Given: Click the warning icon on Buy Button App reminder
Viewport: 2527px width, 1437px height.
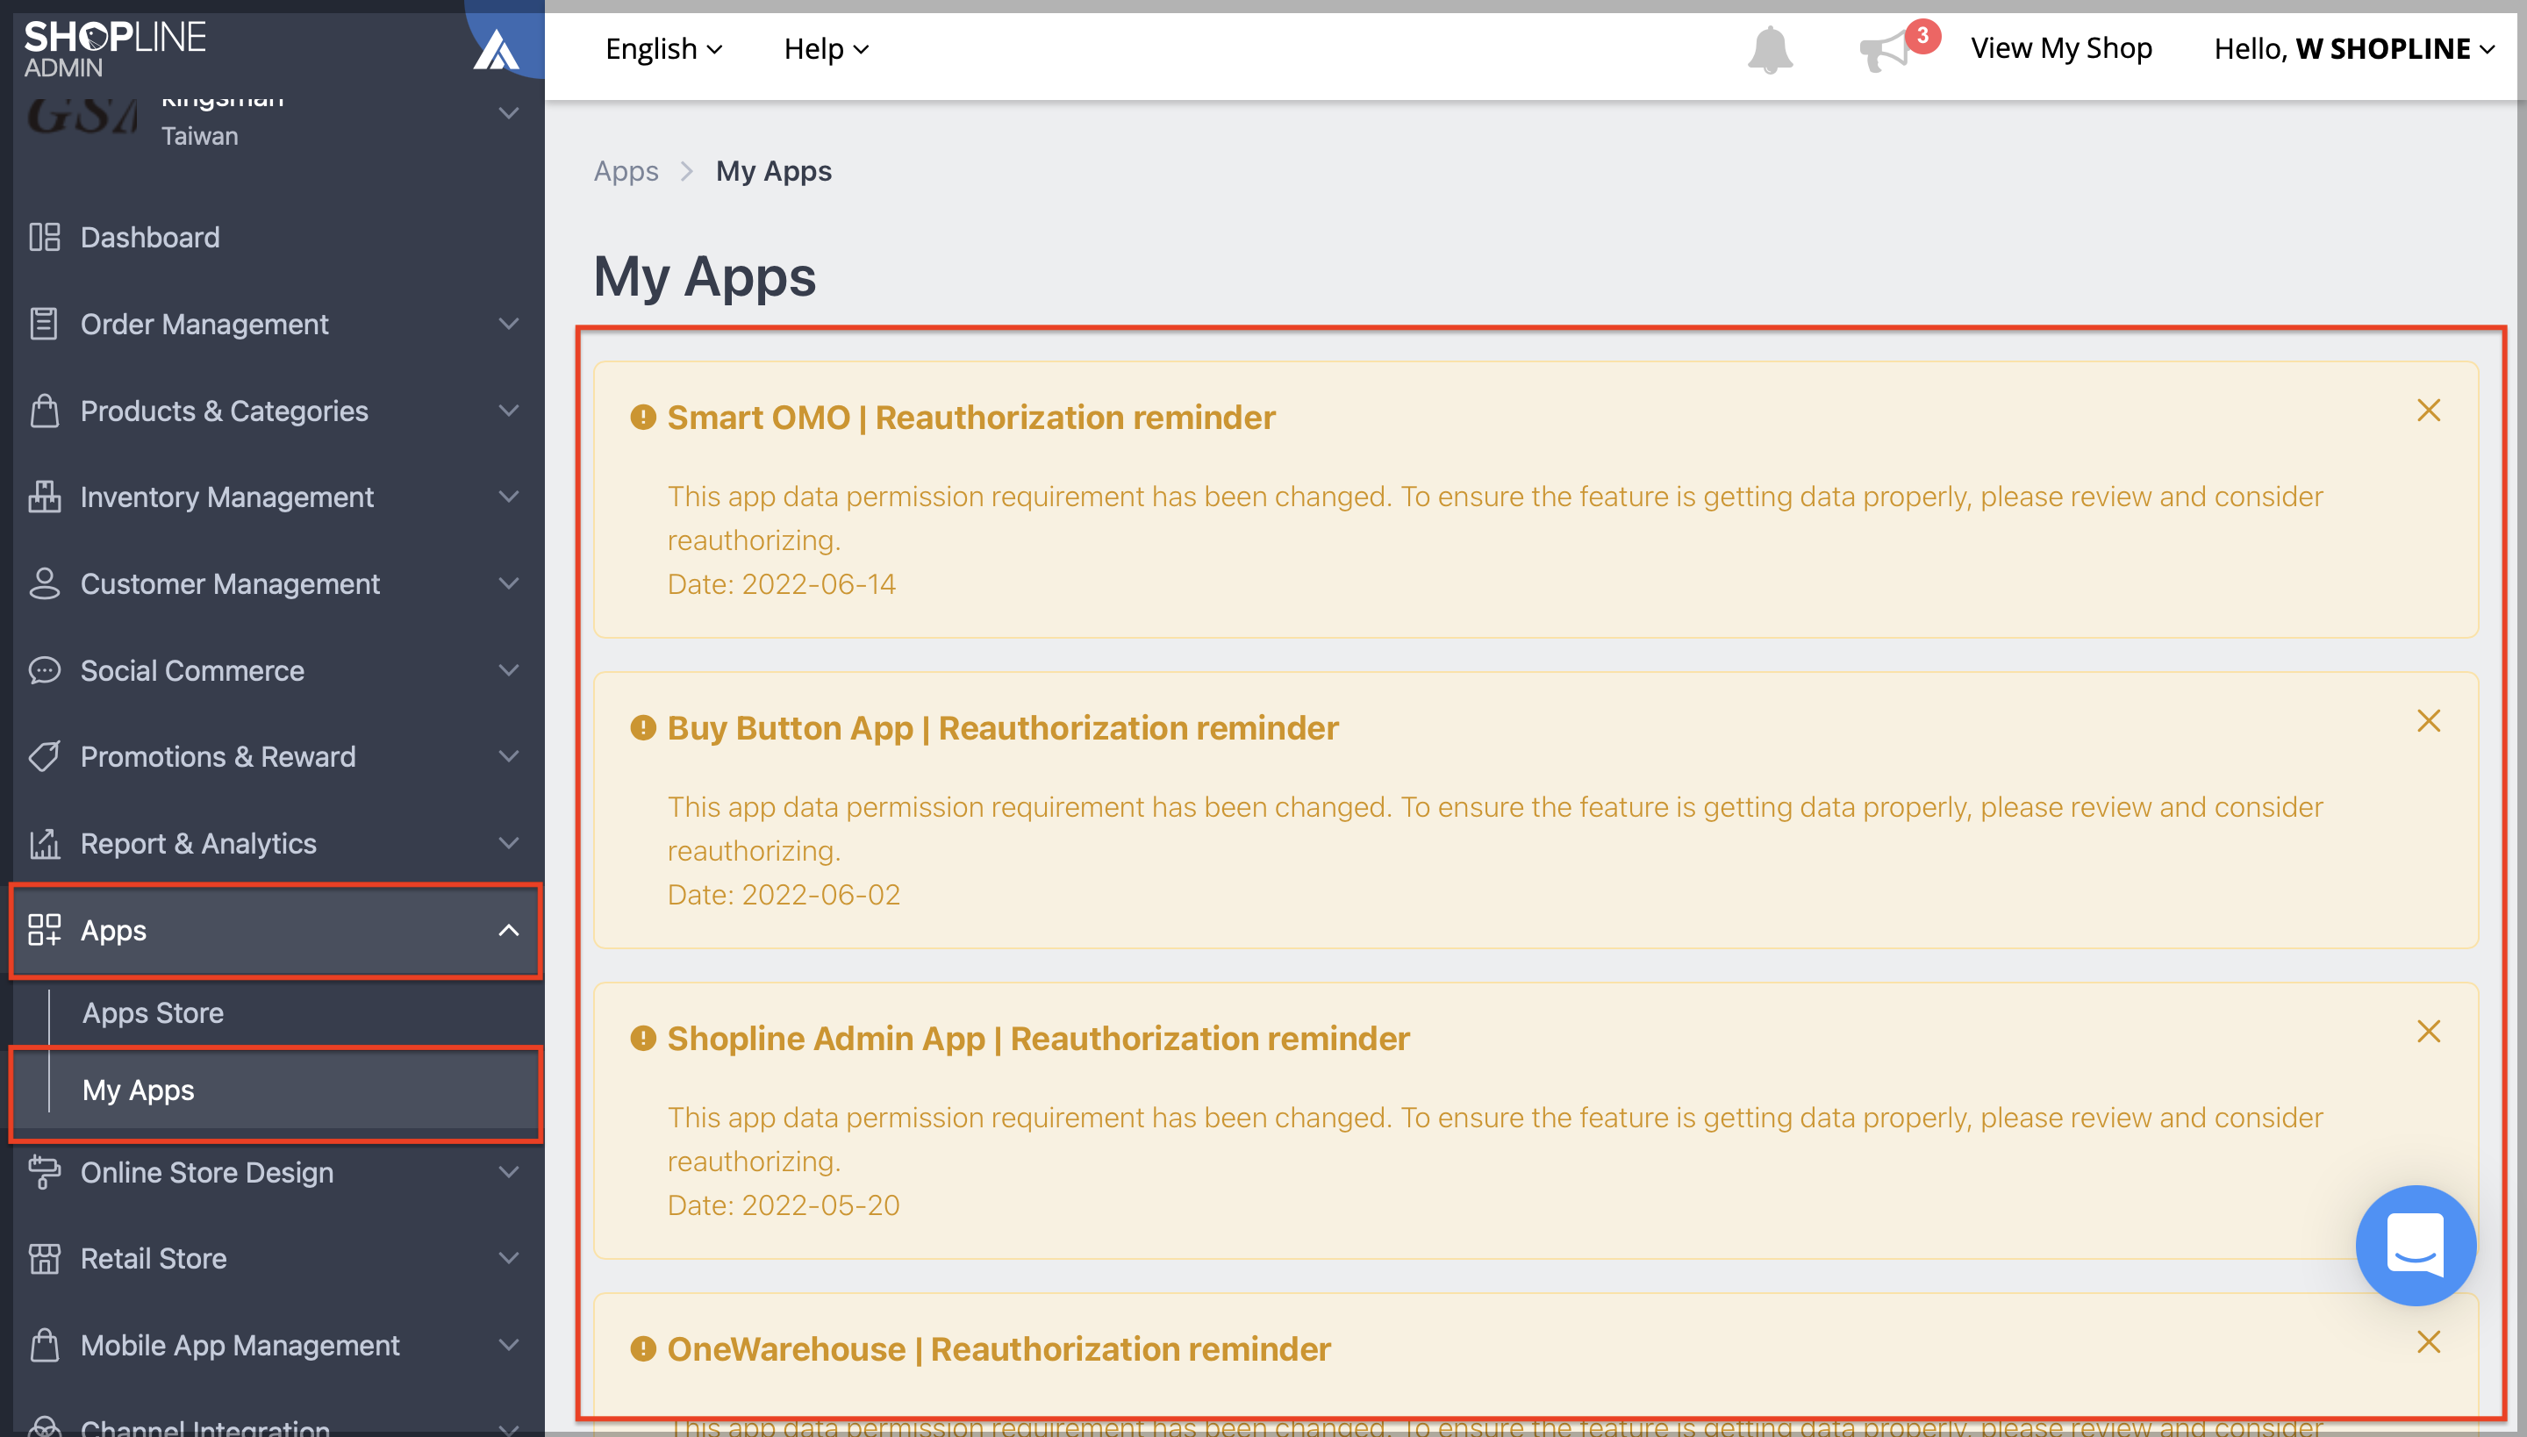Looking at the screenshot, I should [642, 727].
